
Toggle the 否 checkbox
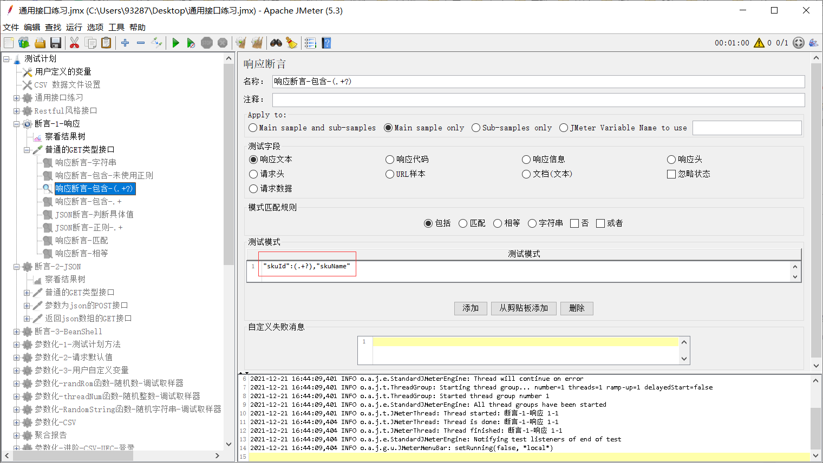coord(579,223)
